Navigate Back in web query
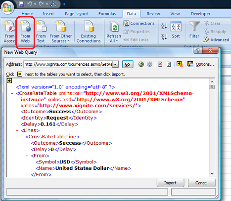Image resolution: width=231 pixels, height=201 pixels. pos(141,64)
